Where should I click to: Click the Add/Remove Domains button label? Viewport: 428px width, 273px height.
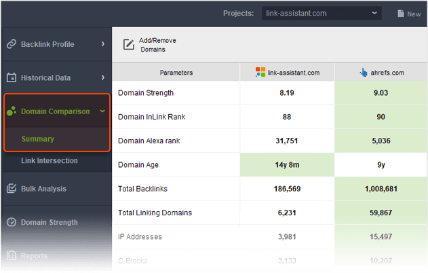pos(157,45)
